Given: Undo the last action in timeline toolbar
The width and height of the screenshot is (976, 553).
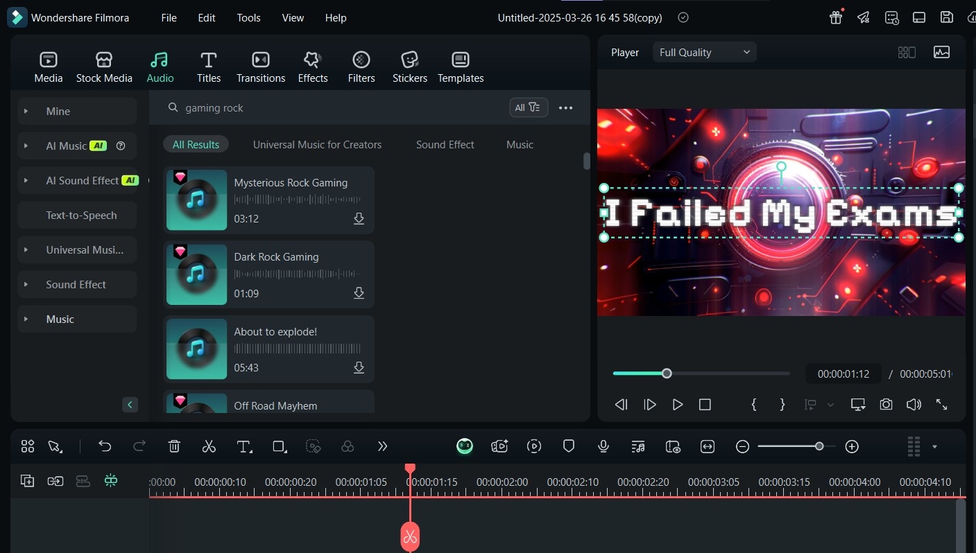Looking at the screenshot, I should [105, 446].
